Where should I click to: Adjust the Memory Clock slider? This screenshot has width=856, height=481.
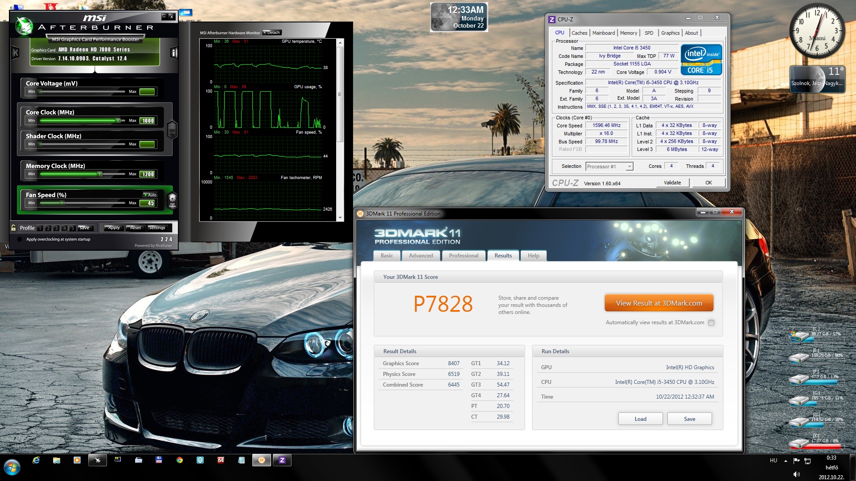(100, 174)
